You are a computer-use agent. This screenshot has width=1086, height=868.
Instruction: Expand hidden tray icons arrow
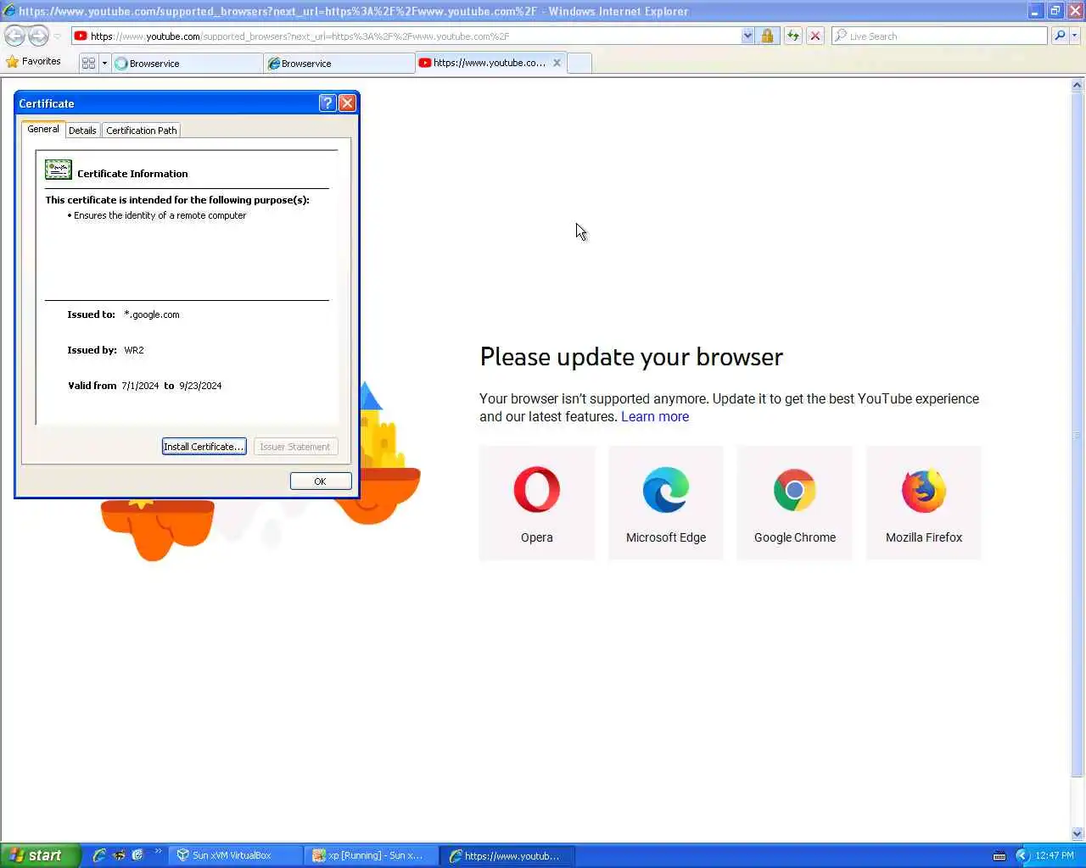tap(1022, 856)
